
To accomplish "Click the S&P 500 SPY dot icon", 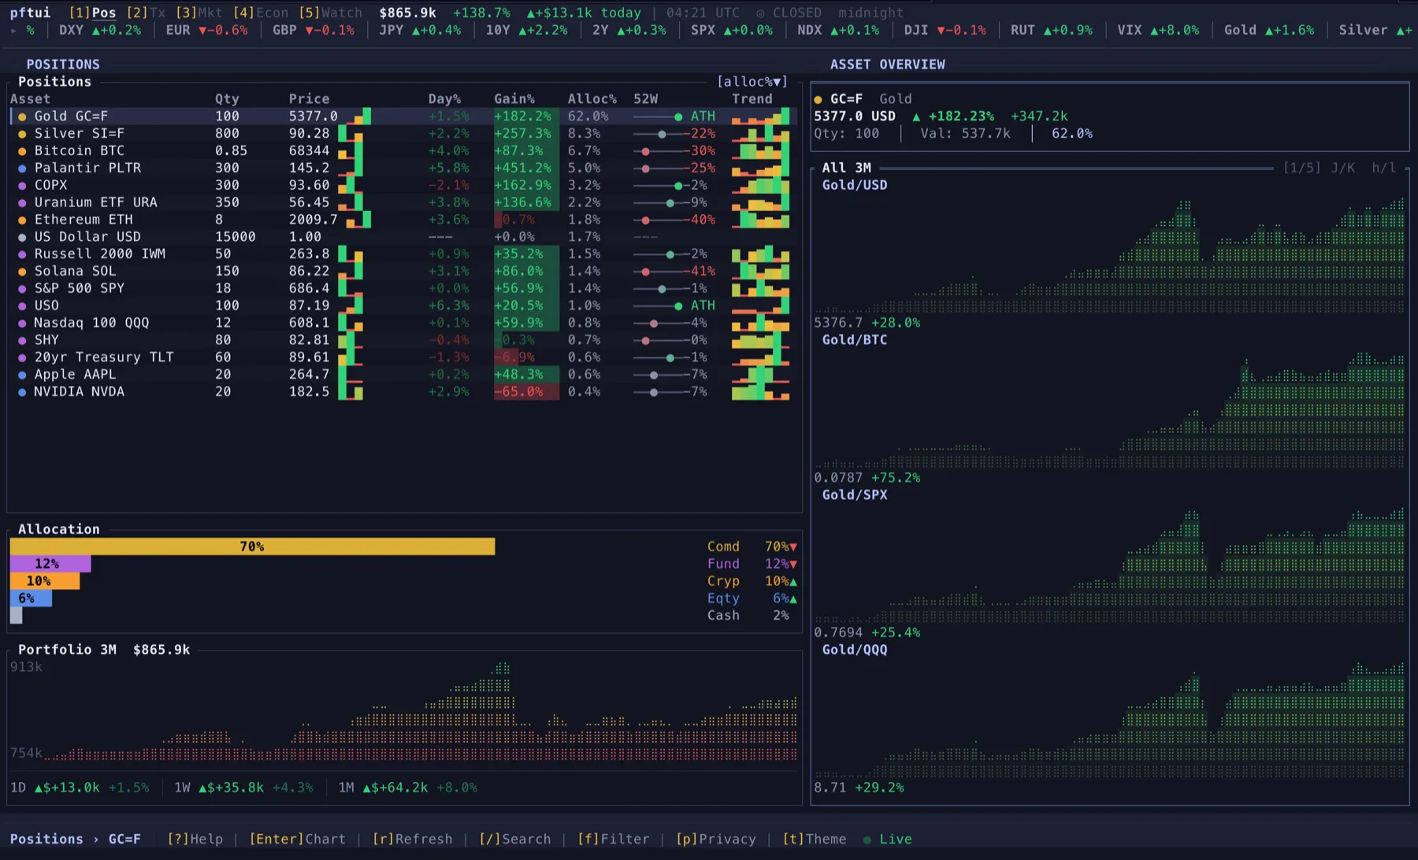I will (x=22, y=289).
